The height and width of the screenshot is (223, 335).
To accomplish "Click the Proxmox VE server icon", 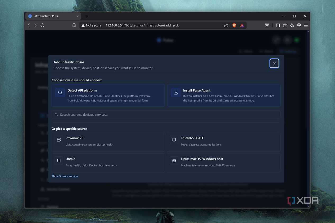I will (59, 140).
